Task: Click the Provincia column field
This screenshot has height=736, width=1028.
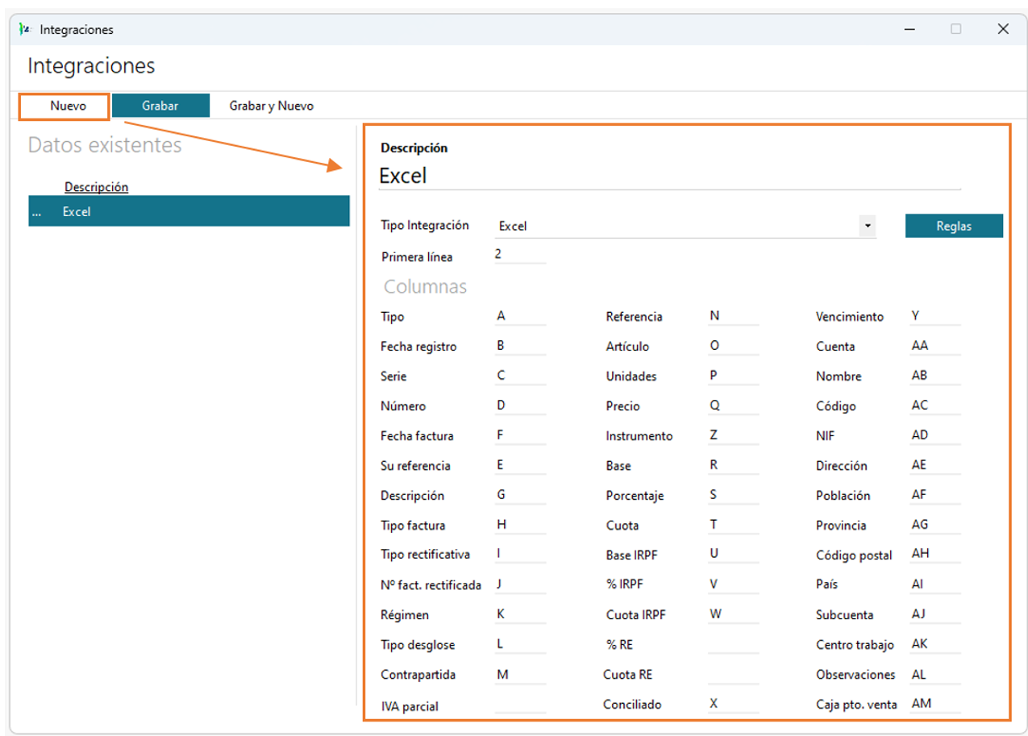Action: click(934, 525)
